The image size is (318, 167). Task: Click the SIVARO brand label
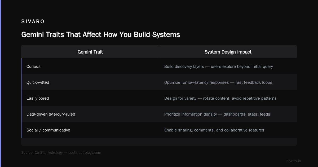33,21
